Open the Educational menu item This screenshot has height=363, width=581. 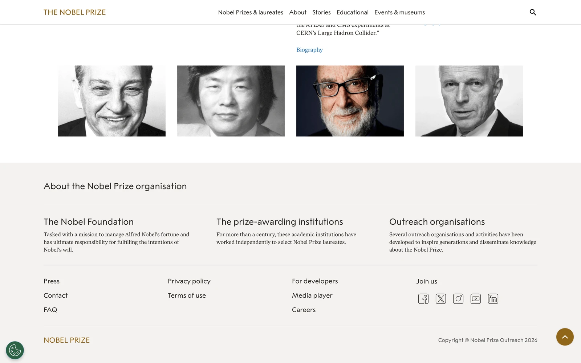353,12
